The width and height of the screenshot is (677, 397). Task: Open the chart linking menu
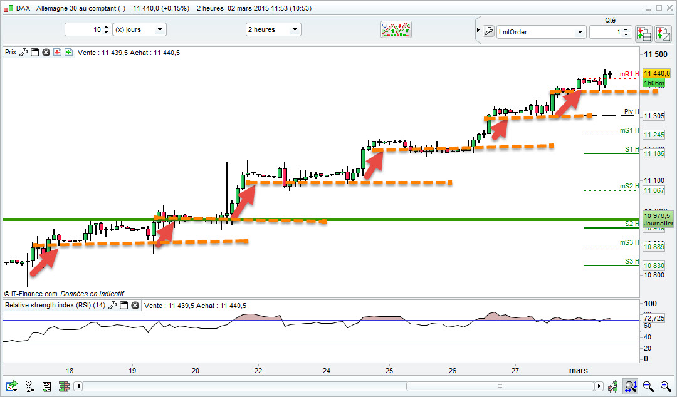point(29,386)
